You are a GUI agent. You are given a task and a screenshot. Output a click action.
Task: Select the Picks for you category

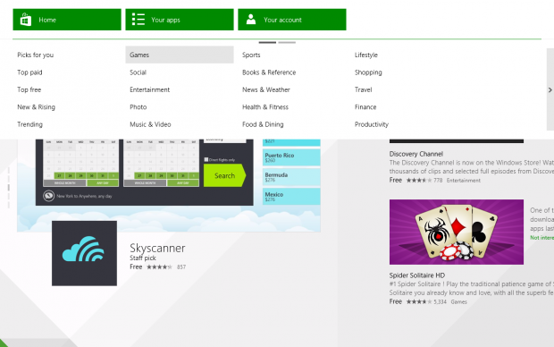point(36,55)
